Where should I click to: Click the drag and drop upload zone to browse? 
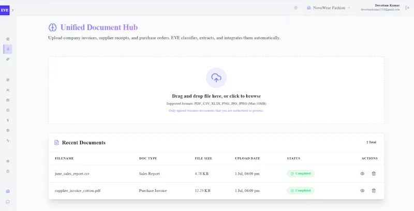tap(216, 90)
